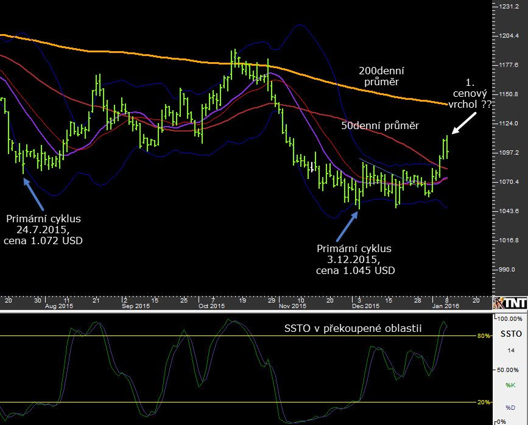The height and width of the screenshot is (425, 528).
Task: Click the 0% stochastic scale label
Action: (501, 421)
